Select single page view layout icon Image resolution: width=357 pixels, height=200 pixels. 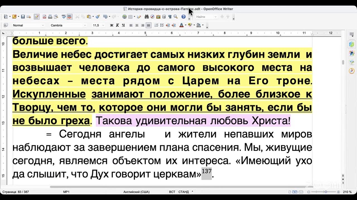click(x=290, y=192)
